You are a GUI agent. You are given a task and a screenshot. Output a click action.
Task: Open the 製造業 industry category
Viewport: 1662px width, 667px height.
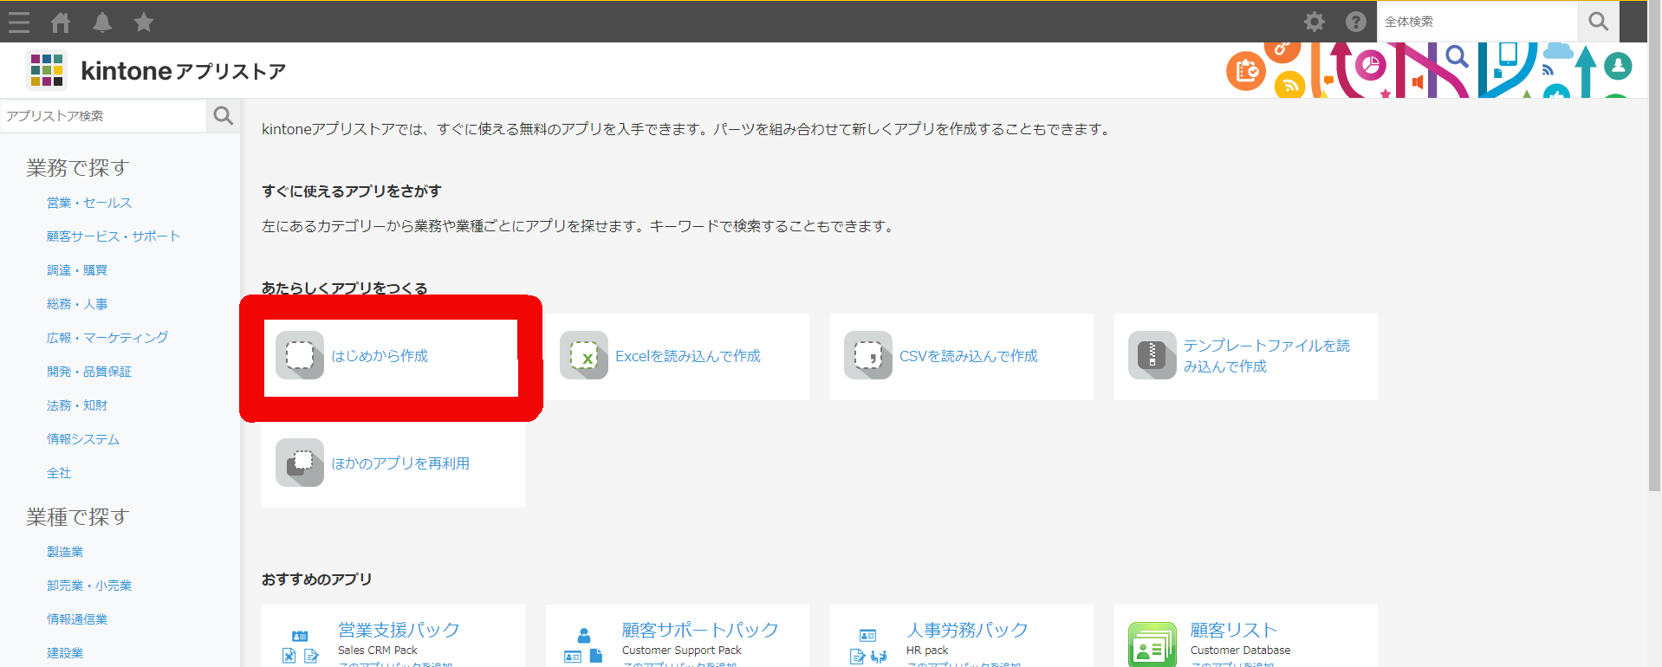[65, 552]
